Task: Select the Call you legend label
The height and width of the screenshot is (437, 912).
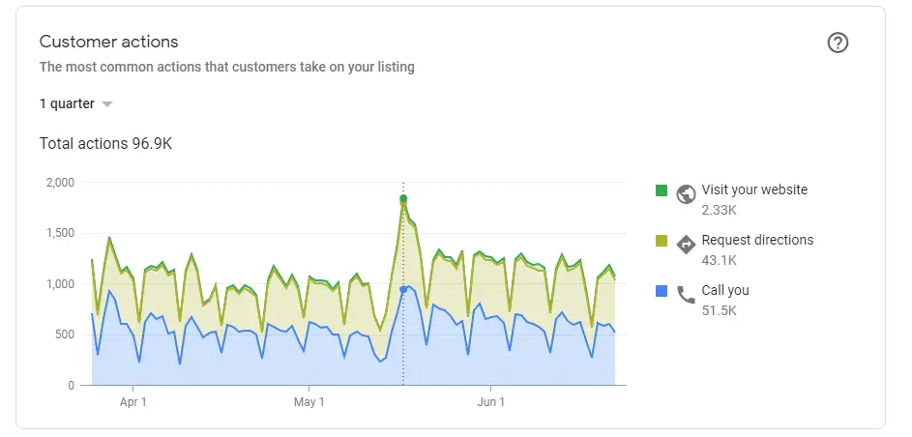Action: pyautogui.click(x=725, y=290)
